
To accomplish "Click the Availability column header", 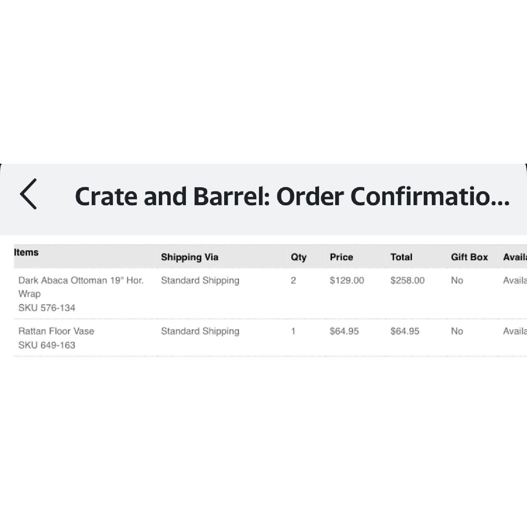I will [x=516, y=257].
